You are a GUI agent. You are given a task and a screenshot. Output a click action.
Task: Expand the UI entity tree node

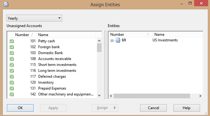pos(112,40)
